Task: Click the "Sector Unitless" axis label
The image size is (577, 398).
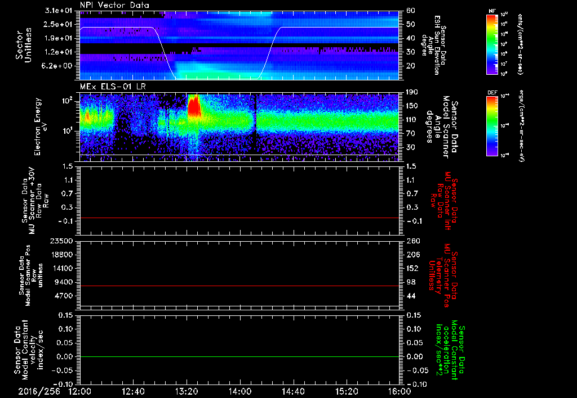Action: 24,45
